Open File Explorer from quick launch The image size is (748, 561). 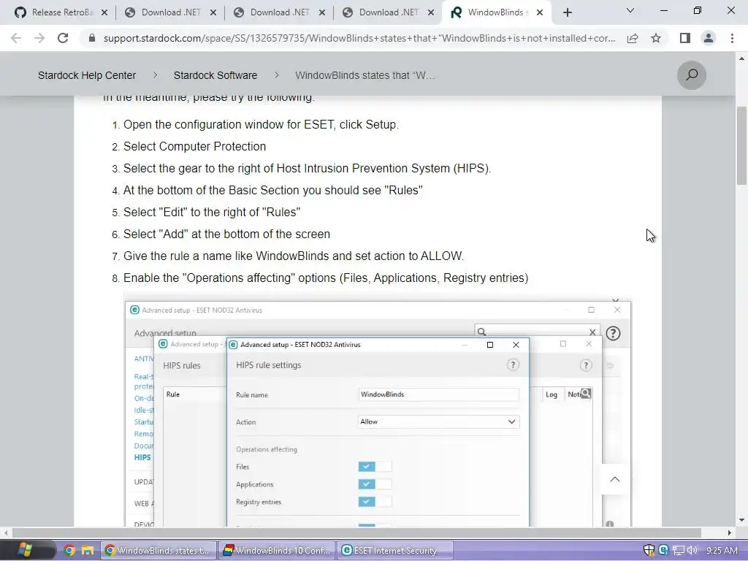[88, 551]
